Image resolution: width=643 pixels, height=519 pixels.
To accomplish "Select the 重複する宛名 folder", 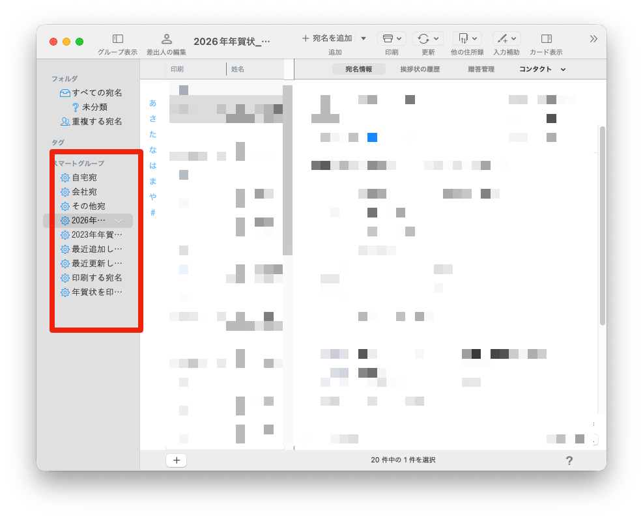I will click(96, 121).
